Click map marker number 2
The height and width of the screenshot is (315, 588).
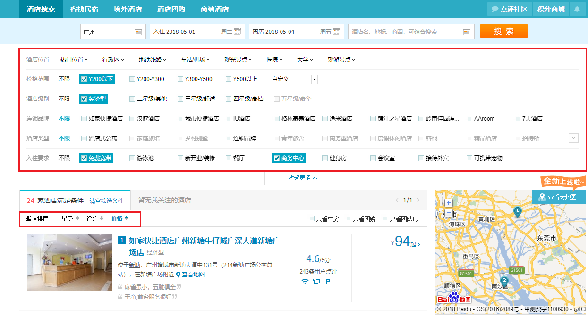[x=504, y=280]
